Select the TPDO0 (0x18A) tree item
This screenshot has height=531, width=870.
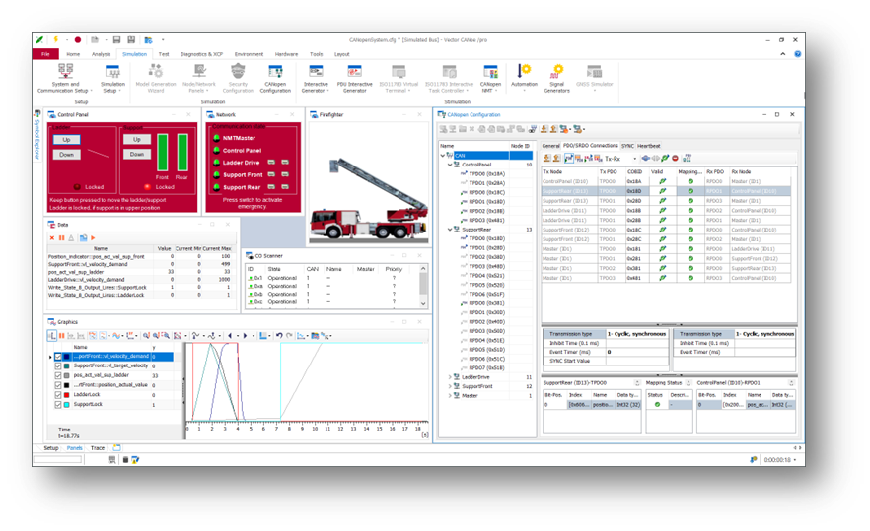[486, 173]
